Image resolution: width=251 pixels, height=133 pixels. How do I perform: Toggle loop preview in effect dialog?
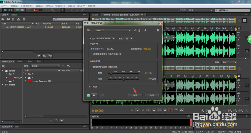coord(101,95)
